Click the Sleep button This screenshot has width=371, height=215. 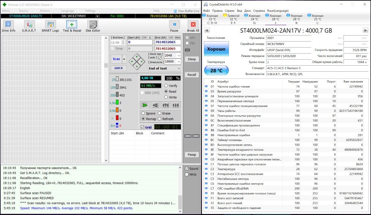coord(192,59)
